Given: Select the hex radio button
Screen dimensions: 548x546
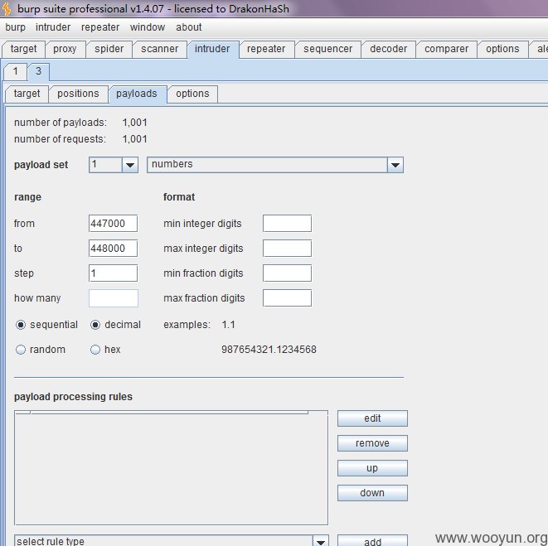Looking at the screenshot, I should tap(95, 350).
